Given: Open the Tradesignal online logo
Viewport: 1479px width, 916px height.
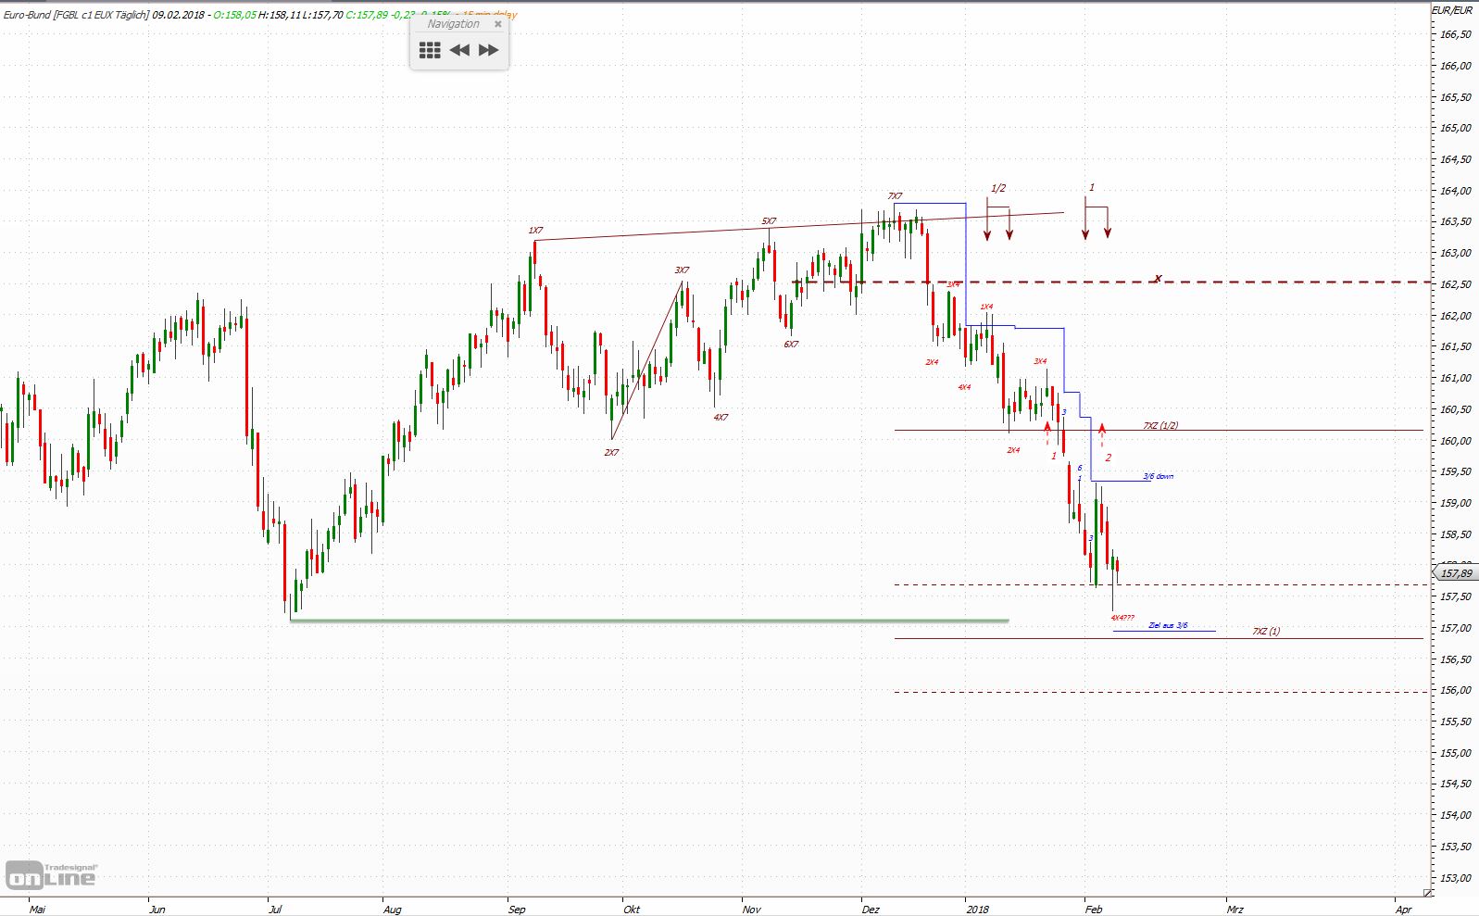Looking at the screenshot, I should pos(52,875).
